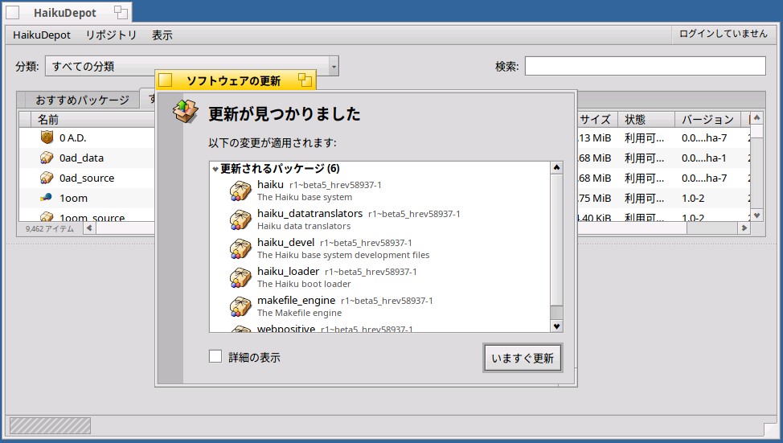Click the バージョン column header

click(x=708, y=119)
